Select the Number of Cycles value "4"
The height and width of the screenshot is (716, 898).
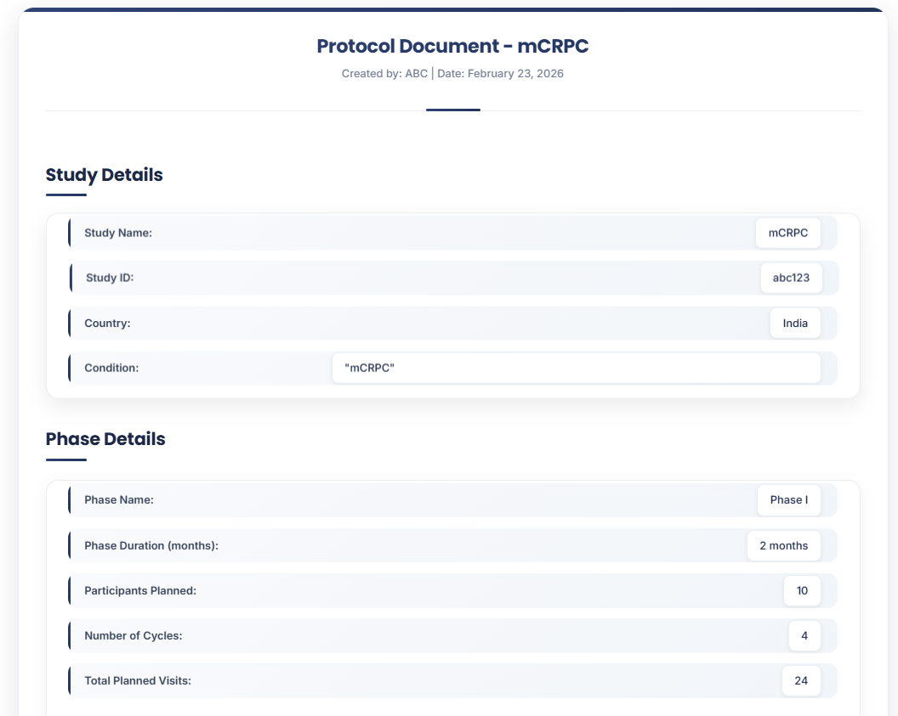pos(804,635)
